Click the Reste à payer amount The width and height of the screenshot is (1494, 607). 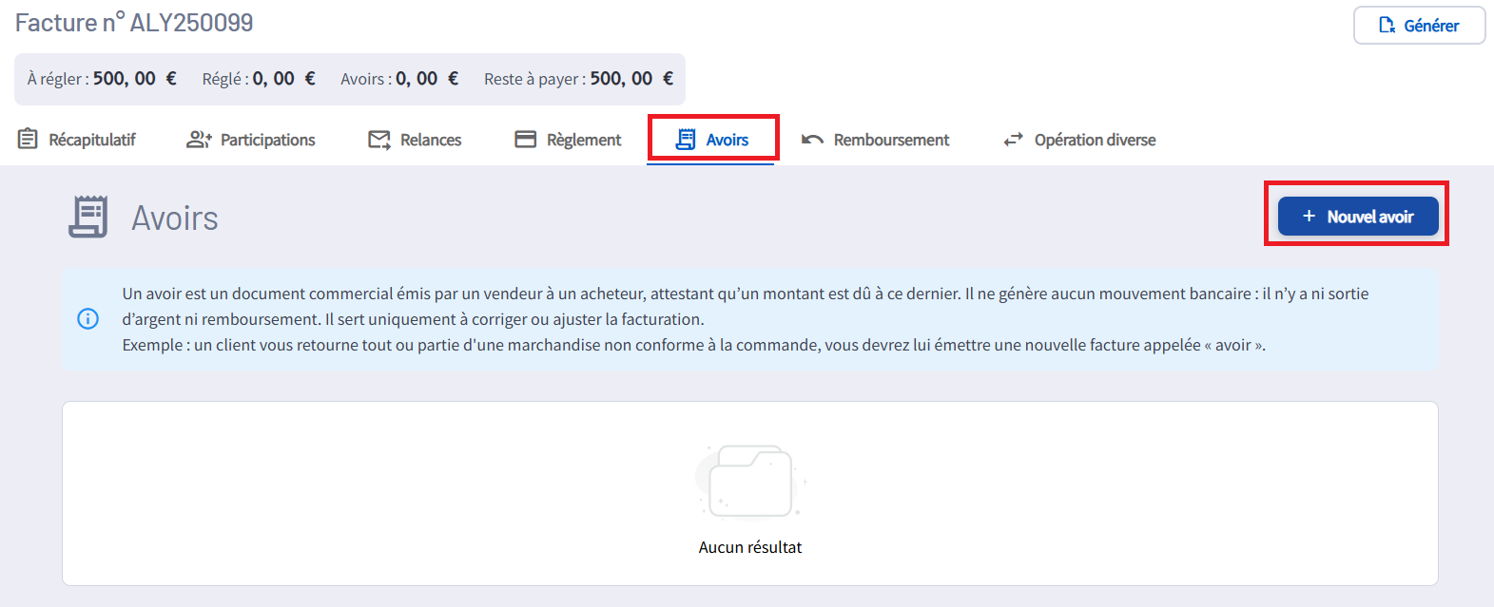pyautogui.click(x=631, y=79)
